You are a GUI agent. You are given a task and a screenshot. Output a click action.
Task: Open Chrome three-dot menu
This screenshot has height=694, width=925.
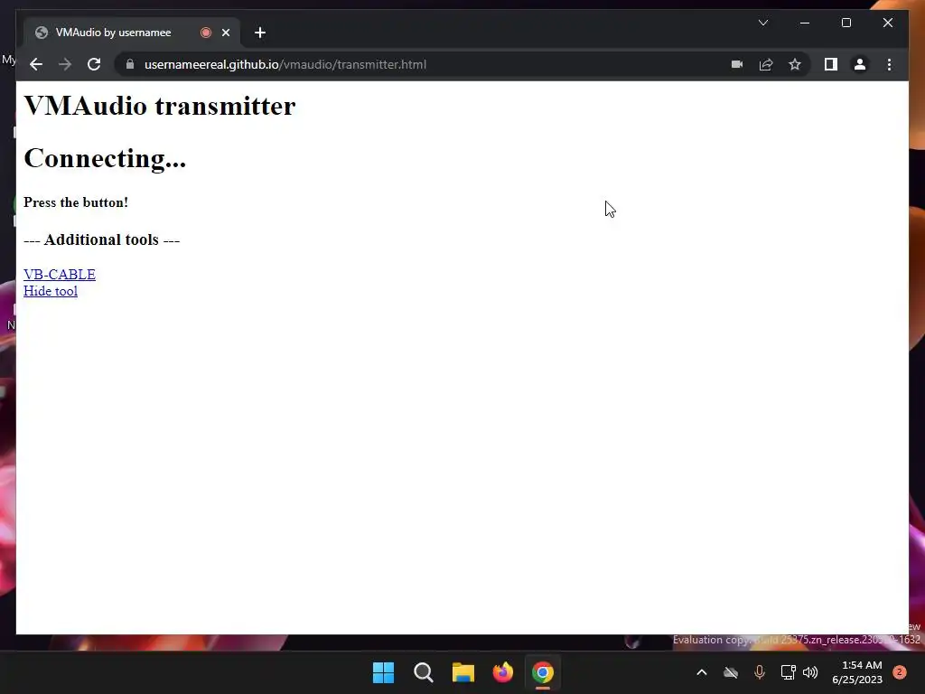pos(889,64)
